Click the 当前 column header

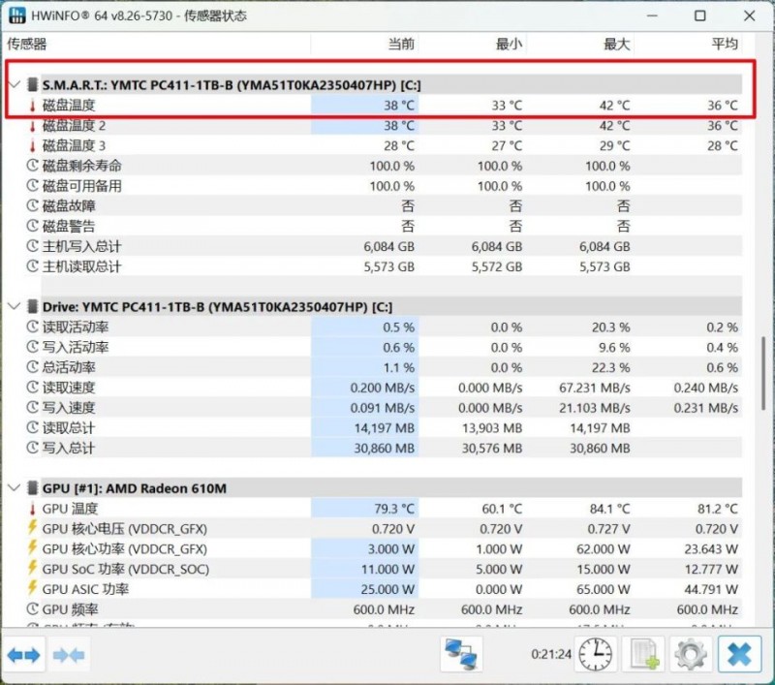coord(401,44)
